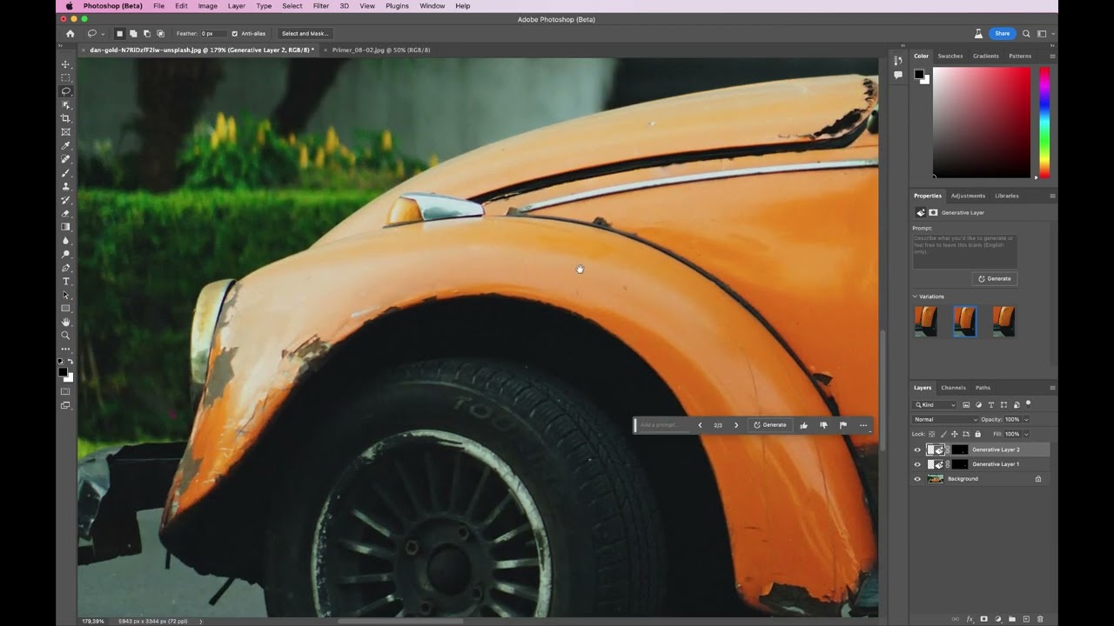Click the Select and Mask button
1114x626 pixels.
point(305,34)
